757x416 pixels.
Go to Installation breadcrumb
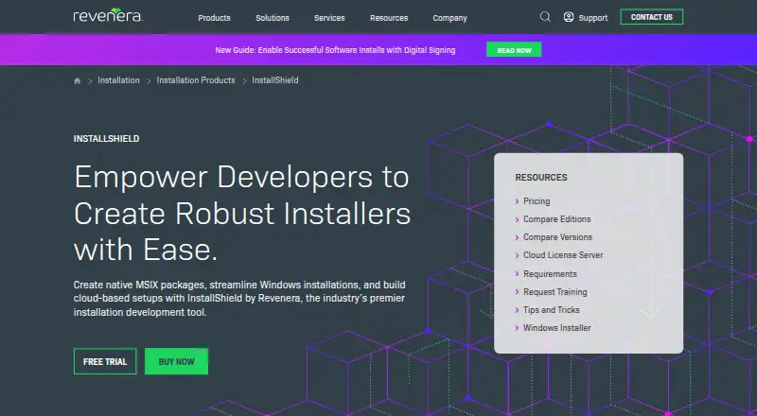(x=118, y=80)
